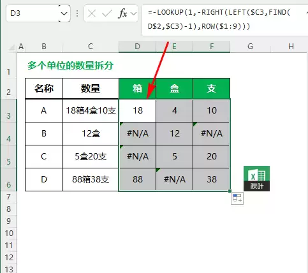Select the green 箱 header cell
Image resolution: width=308 pixels, height=273 pixels.
coord(137,89)
